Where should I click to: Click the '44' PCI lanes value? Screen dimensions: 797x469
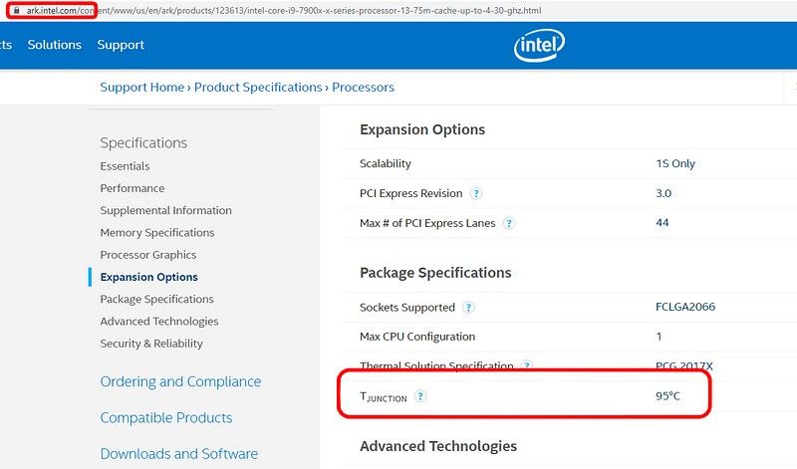[x=662, y=223]
